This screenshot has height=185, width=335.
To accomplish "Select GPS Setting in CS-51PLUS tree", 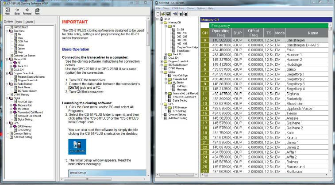I will pos(179,111).
